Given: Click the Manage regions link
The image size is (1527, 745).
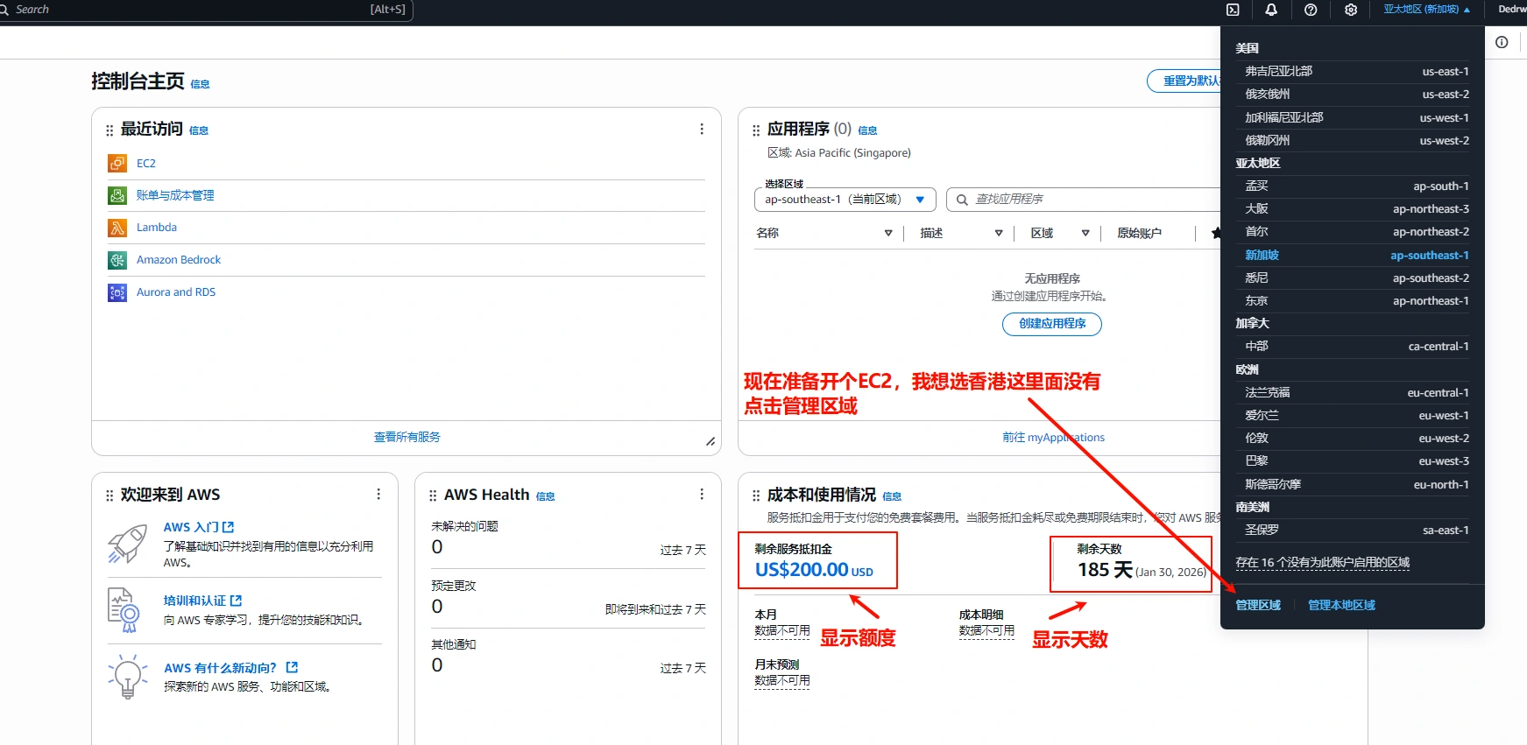Looking at the screenshot, I should (1258, 605).
